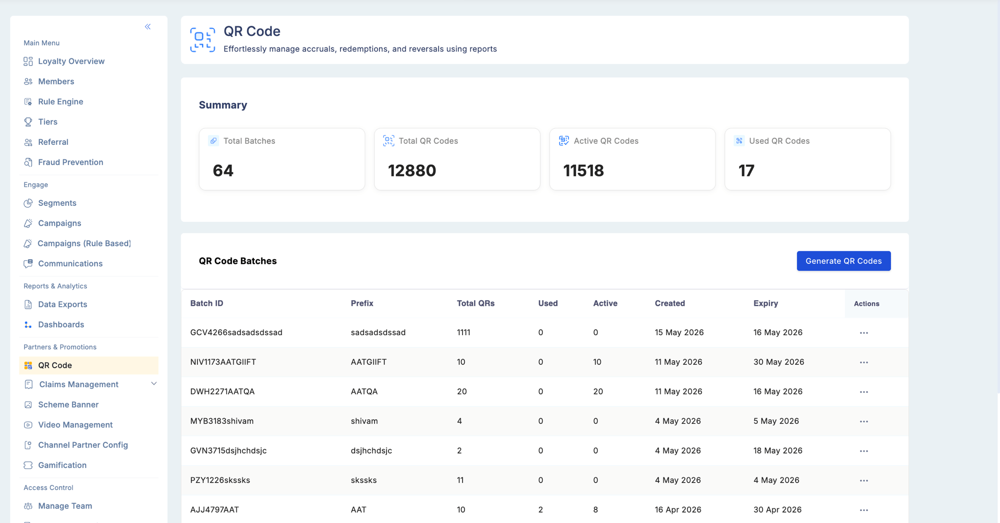Screen dimensions: 1000x523
Task: Click the Dashboards icon
Action: (28, 325)
